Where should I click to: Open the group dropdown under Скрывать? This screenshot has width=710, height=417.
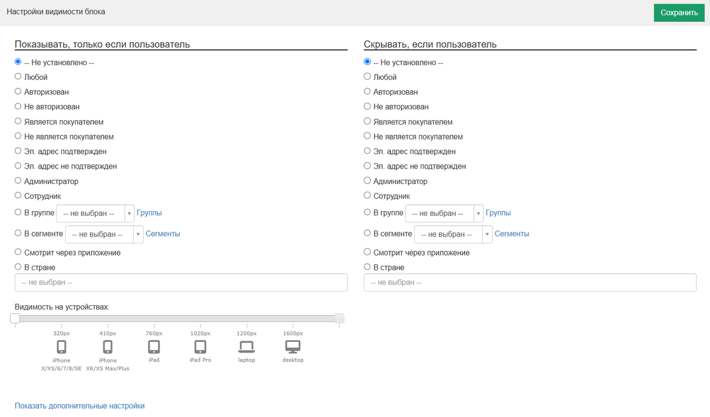coord(444,214)
